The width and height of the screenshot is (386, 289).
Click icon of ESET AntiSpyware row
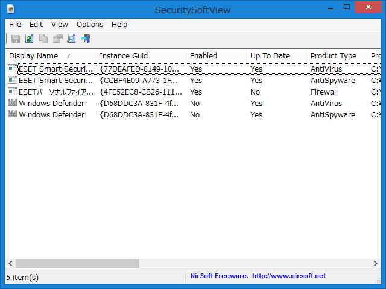13,80
